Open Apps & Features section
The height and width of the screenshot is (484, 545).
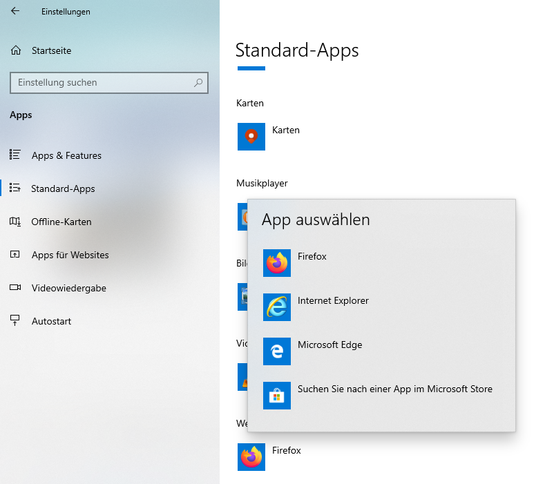66,155
